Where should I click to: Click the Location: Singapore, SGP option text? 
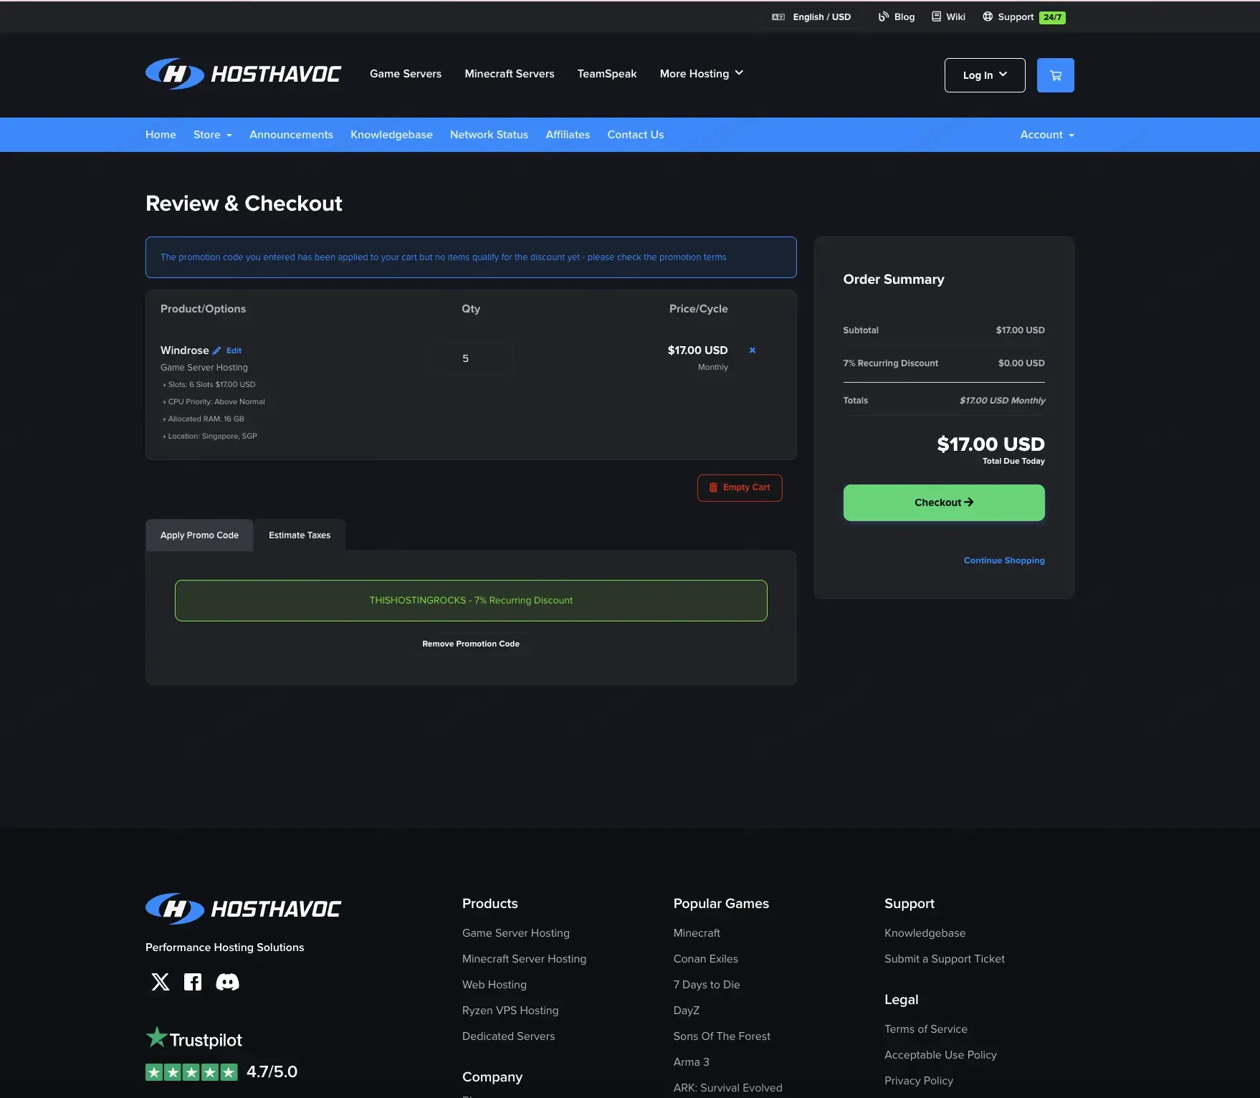coord(212,436)
